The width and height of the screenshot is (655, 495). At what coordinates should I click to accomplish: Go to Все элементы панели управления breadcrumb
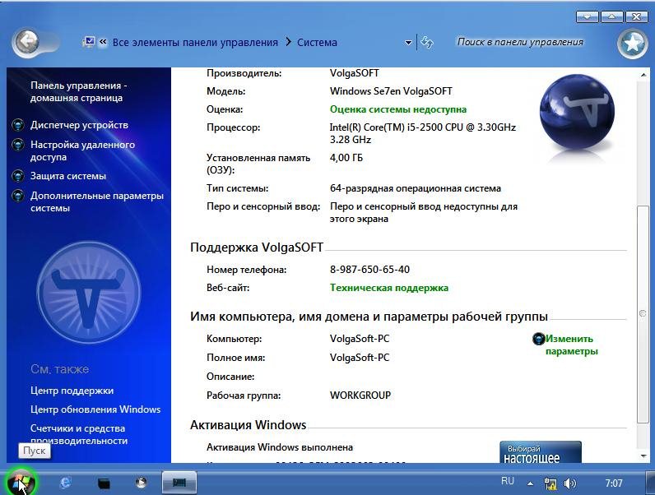coord(195,42)
